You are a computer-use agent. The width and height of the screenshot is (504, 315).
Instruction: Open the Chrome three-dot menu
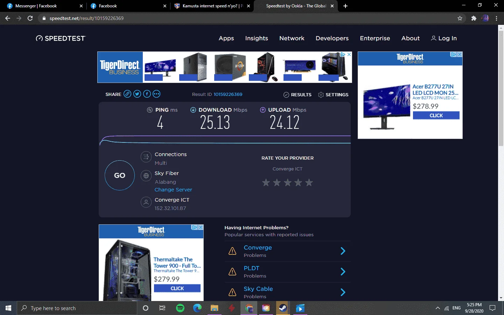click(497, 18)
